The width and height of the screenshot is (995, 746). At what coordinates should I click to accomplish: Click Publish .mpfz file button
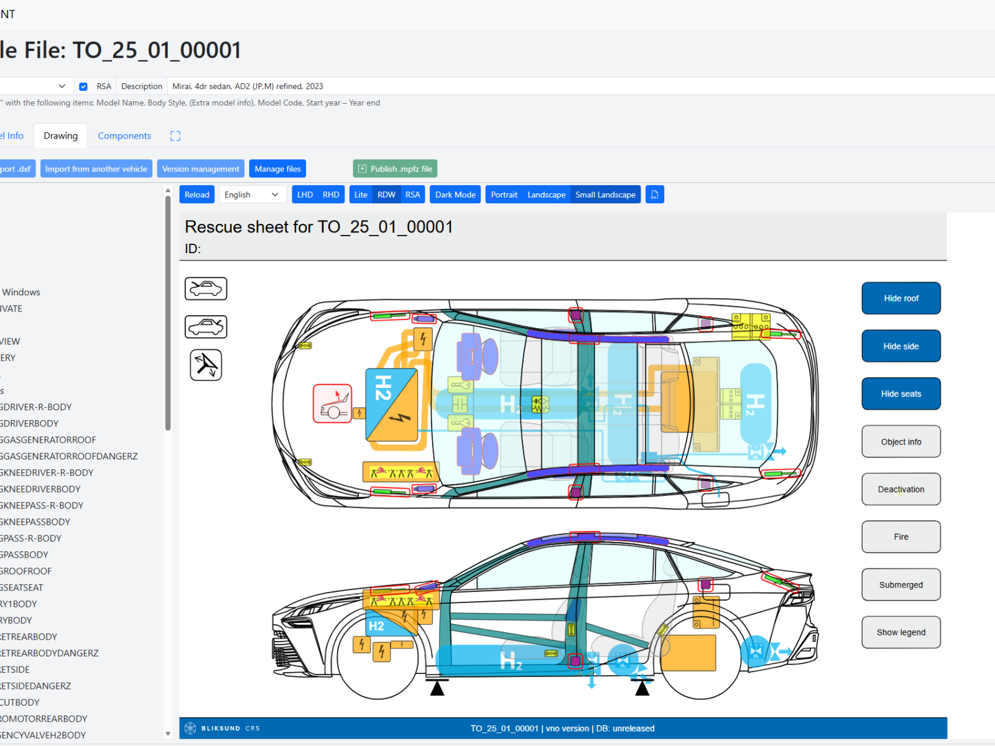[x=395, y=169]
